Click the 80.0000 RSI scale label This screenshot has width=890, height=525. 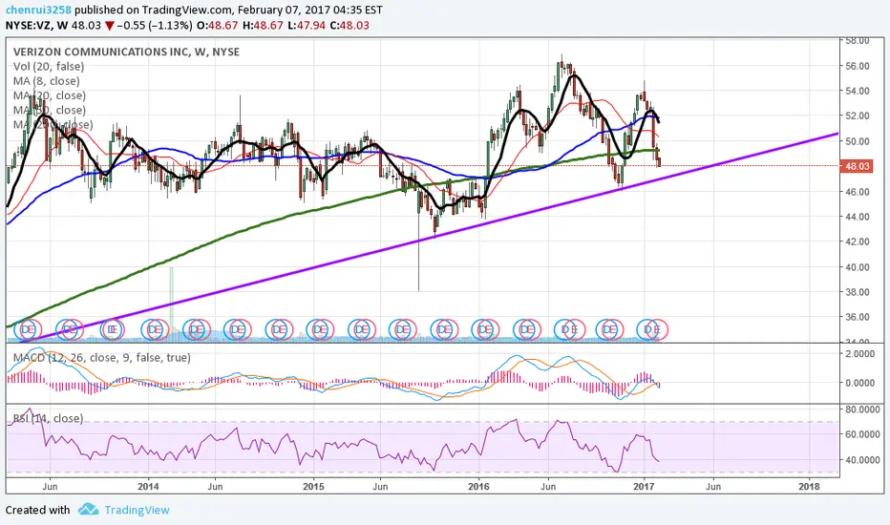click(x=862, y=409)
